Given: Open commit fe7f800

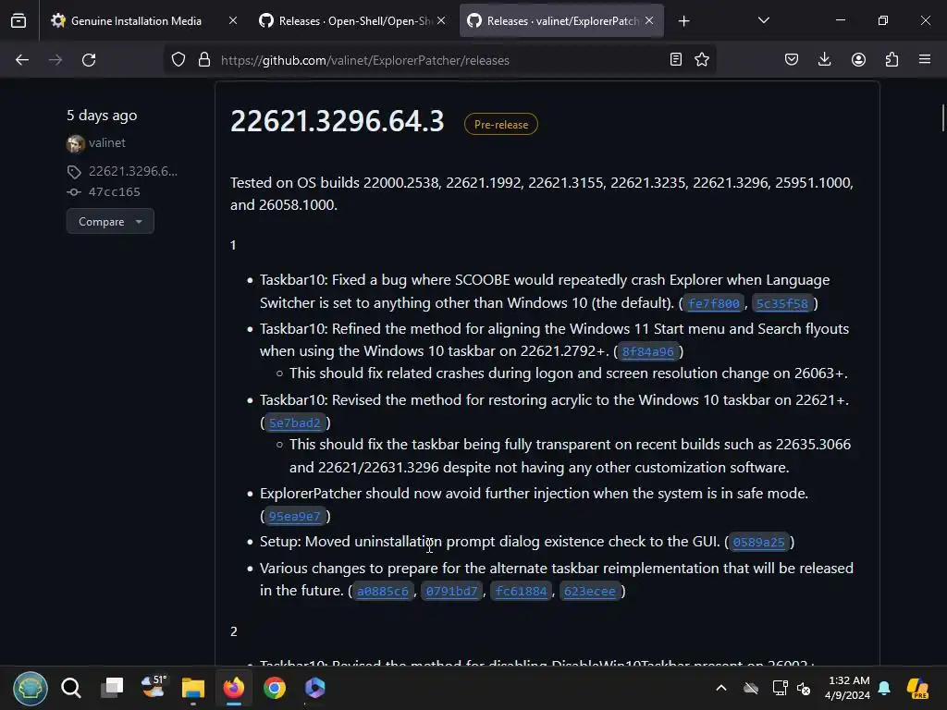Looking at the screenshot, I should point(713,303).
